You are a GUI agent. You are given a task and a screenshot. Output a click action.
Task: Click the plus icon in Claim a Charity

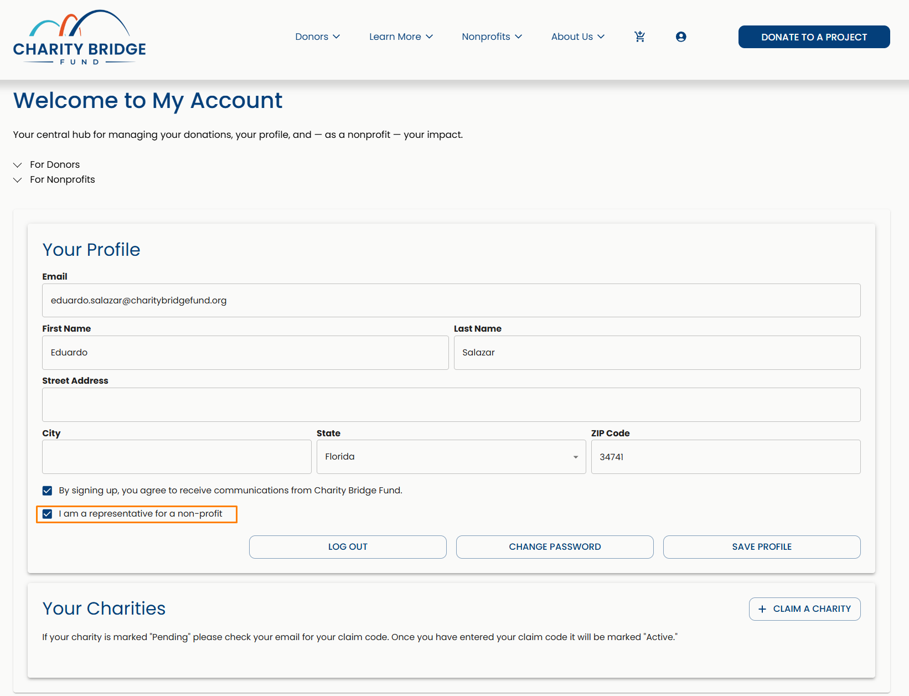tap(762, 609)
